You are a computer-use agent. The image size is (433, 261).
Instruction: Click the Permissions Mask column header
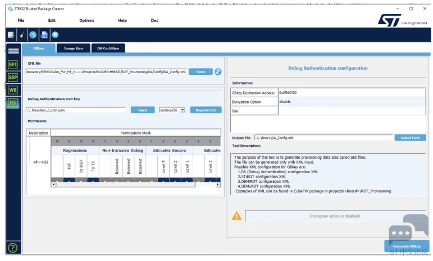tap(135, 133)
